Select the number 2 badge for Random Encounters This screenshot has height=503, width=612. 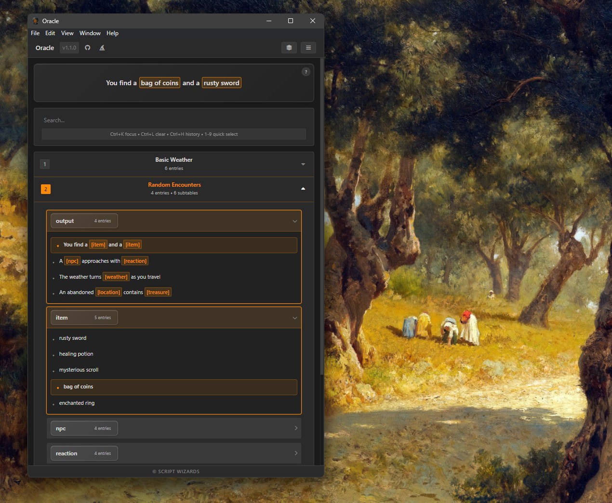click(x=46, y=189)
